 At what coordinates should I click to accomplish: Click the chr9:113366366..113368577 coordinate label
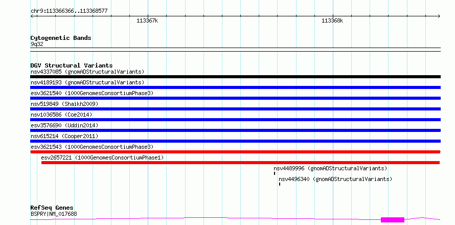69,11
